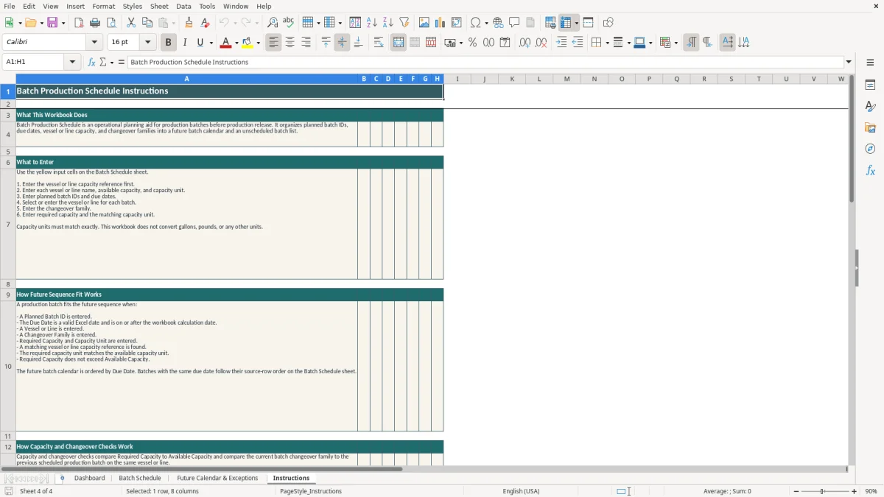The height and width of the screenshot is (497, 884).
Task: Open the Data menu
Action: click(x=183, y=6)
